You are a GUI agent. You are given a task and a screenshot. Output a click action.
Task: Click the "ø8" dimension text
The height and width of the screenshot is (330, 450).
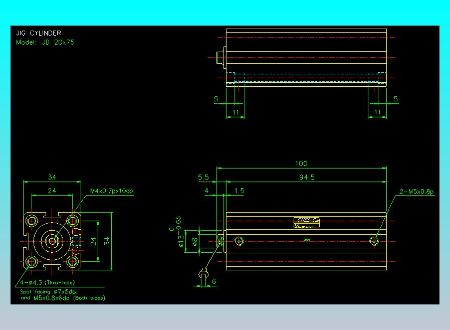[x=195, y=242]
